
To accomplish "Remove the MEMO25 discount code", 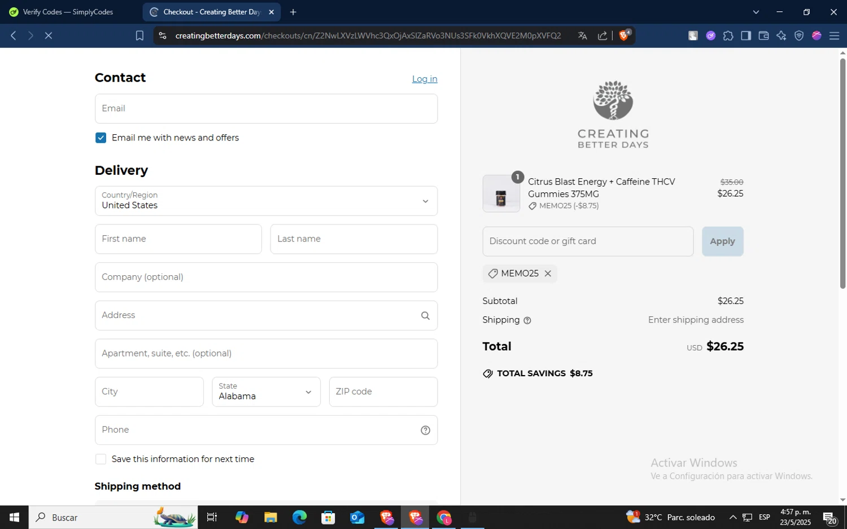I will [548, 274].
